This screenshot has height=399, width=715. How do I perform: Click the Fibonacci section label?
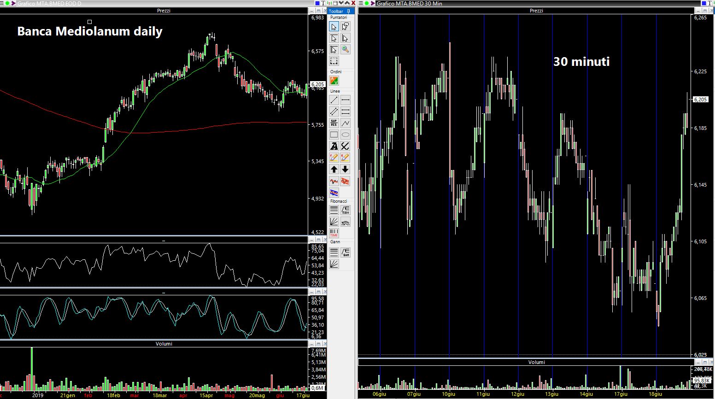point(339,201)
